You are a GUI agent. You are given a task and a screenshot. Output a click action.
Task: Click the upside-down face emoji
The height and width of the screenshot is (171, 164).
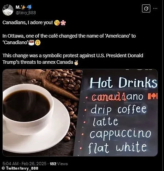(x=38, y=43)
